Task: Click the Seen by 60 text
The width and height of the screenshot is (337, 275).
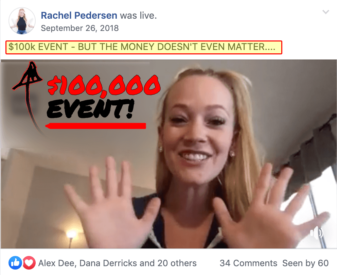Action: pos(305,263)
